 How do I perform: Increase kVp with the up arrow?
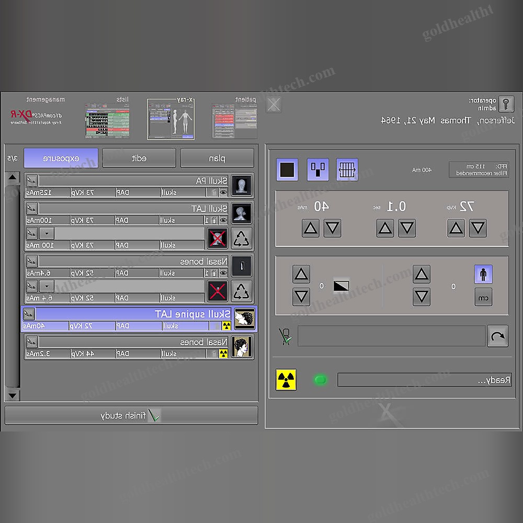point(456,228)
